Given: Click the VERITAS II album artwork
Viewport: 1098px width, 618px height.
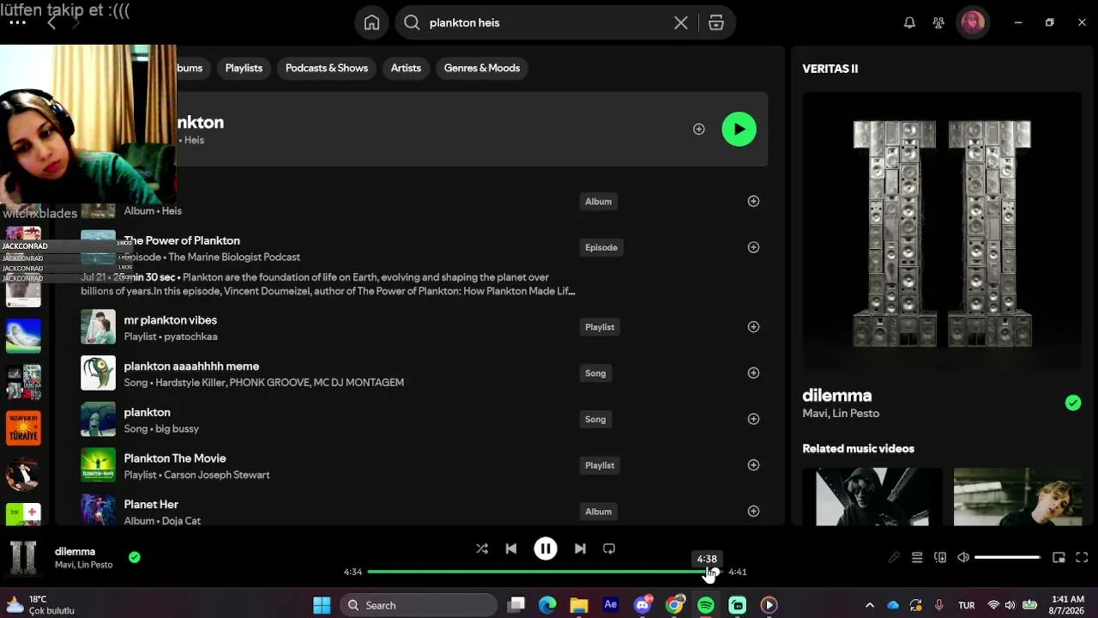Looking at the screenshot, I should 941,233.
